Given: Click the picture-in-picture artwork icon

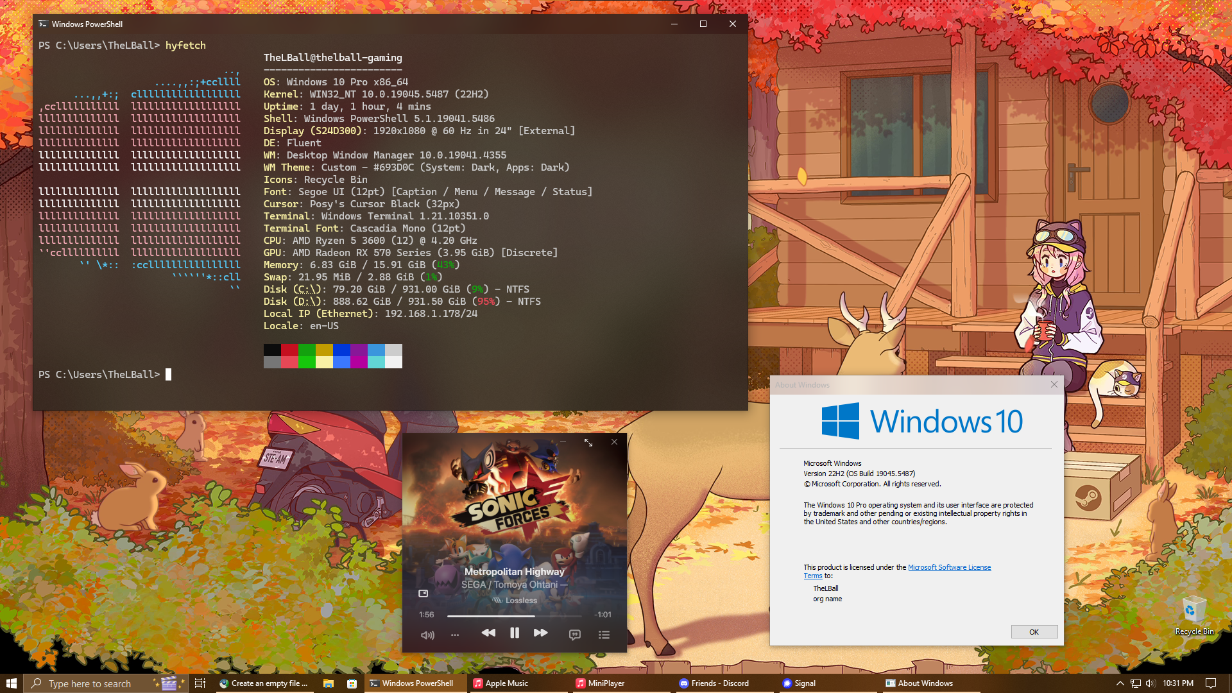Looking at the screenshot, I should tap(423, 594).
